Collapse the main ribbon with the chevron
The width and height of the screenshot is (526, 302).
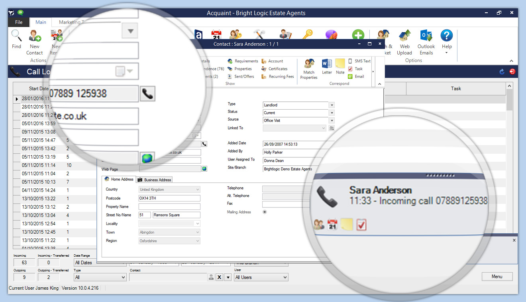[x=511, y=61]
